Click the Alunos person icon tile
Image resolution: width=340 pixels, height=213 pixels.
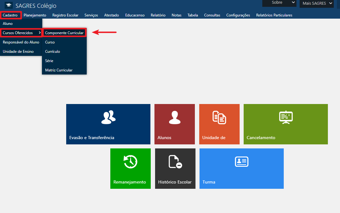tap(174, 117)
